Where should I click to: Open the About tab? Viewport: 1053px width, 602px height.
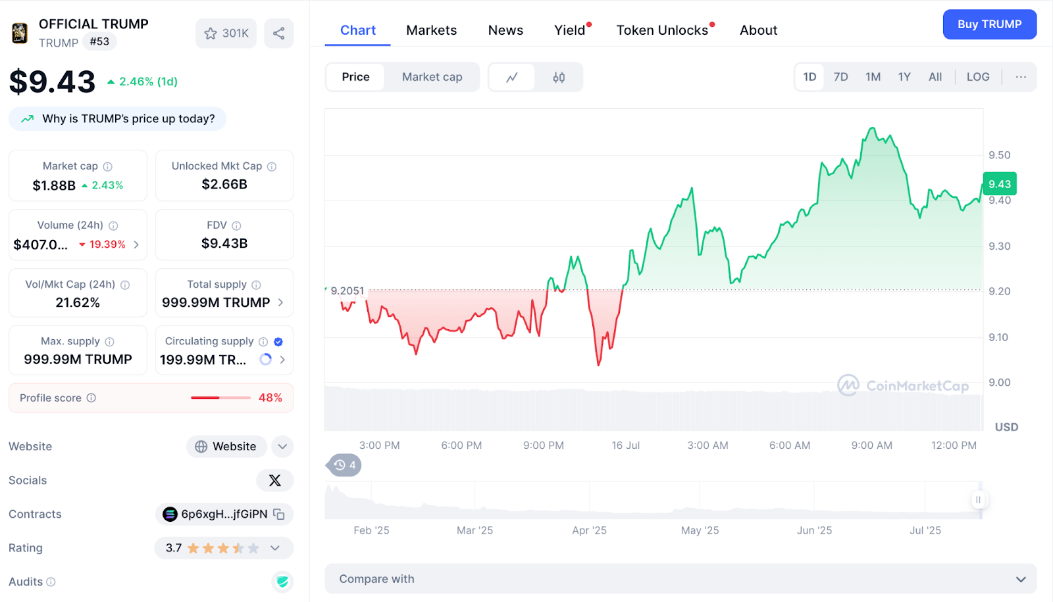pyautogui.click(x=758, y=30)
